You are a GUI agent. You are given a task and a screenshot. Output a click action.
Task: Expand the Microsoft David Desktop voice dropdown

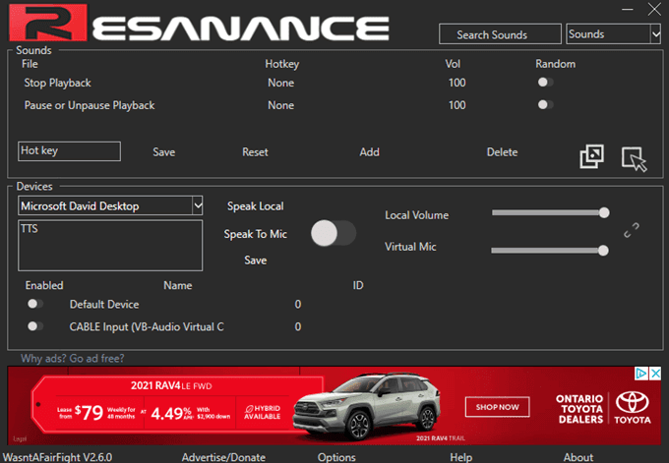197,205
